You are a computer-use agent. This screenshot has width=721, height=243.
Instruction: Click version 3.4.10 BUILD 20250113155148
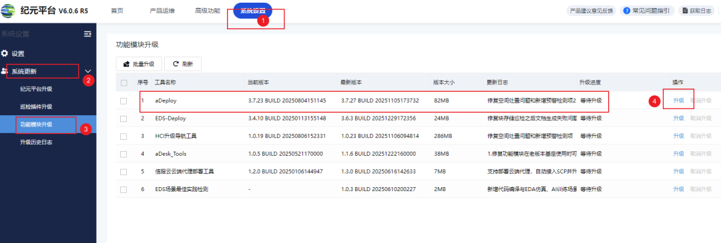pos(287,119)
